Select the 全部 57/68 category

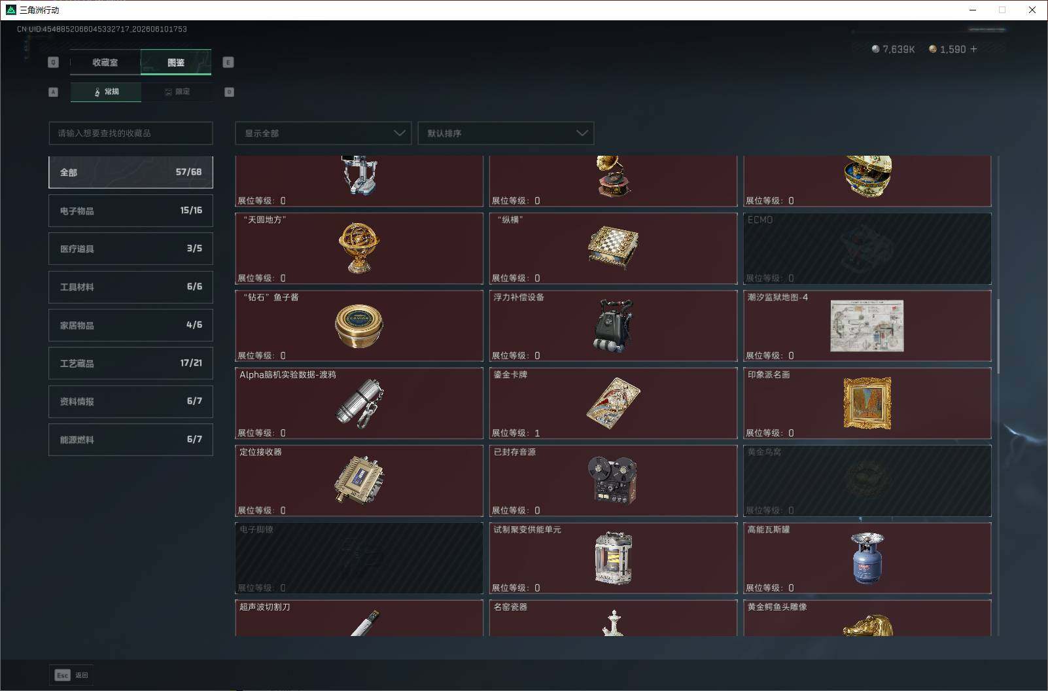point(131,172)
